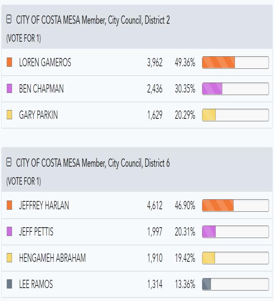Click Hengameh Abraham 19.42% progress bar
The image size is (274, 301).
235,258
